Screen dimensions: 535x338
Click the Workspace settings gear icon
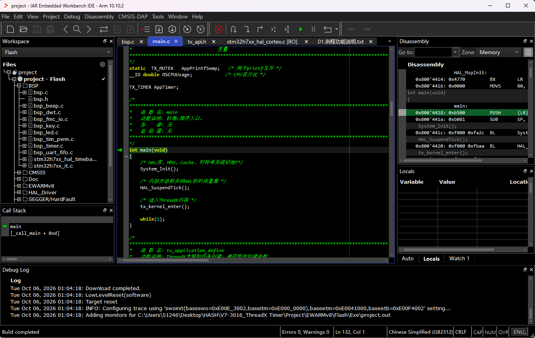pos(103,64)
